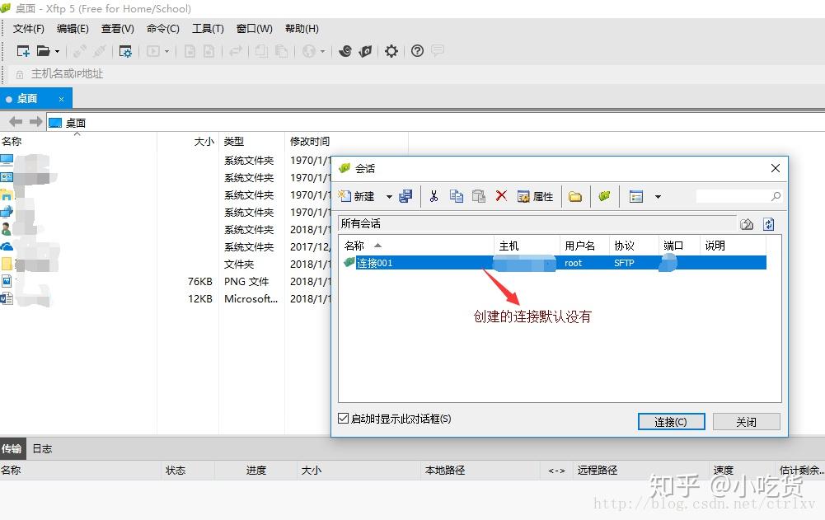The height and width of the screenshot is (520, 825).
Task: Expand the 新建 dropdown arrow in session dialog
Action: 389,197
